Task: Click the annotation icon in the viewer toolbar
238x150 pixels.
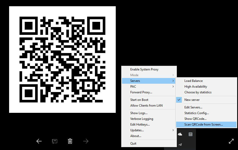Action: coord(54,141)
